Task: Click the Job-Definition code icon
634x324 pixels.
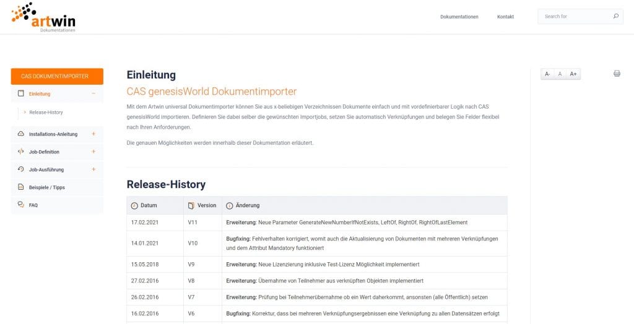Action: click(x=21, y=151)
